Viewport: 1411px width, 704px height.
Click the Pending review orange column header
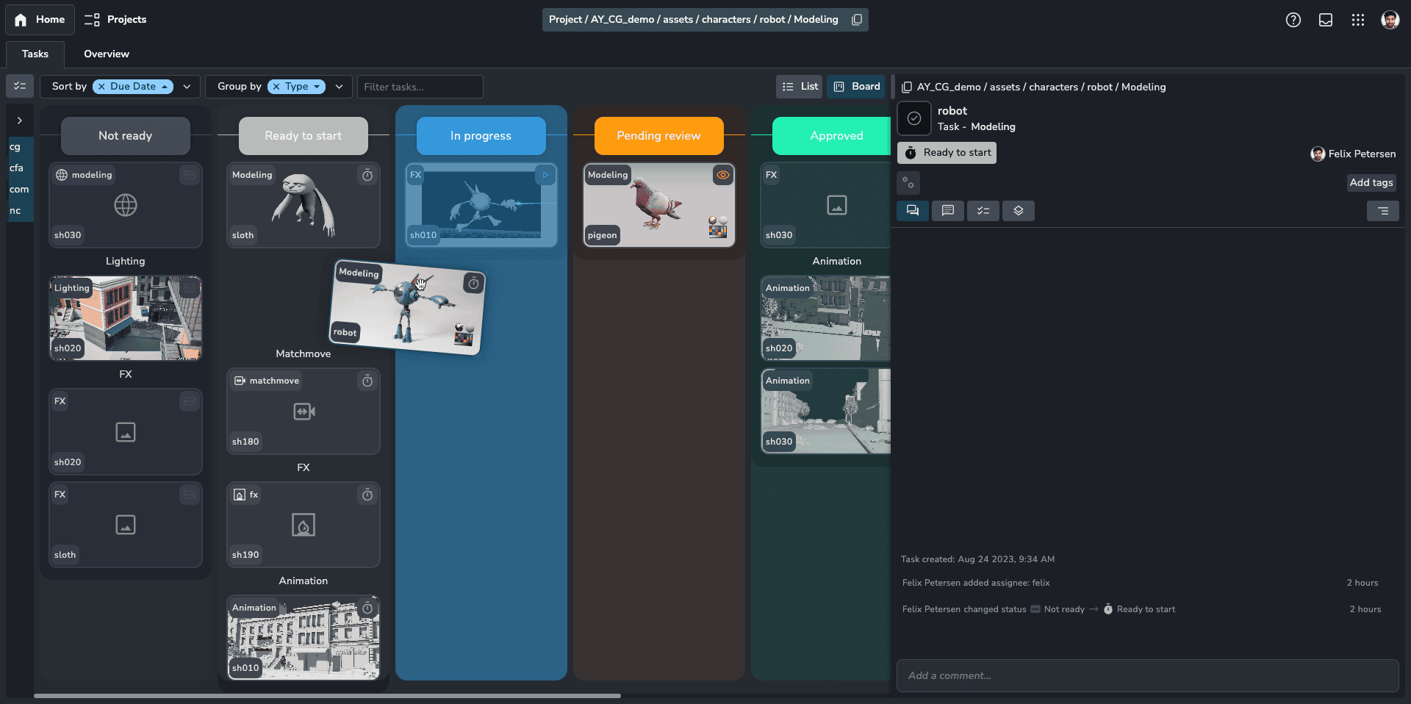pos(658,136)
